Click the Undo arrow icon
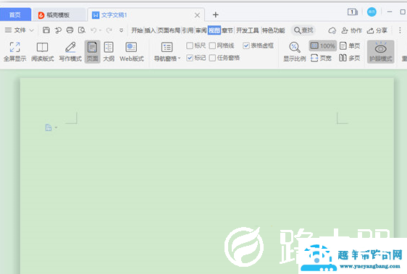This screenshot has width=407, height=274. pos(93,30)
